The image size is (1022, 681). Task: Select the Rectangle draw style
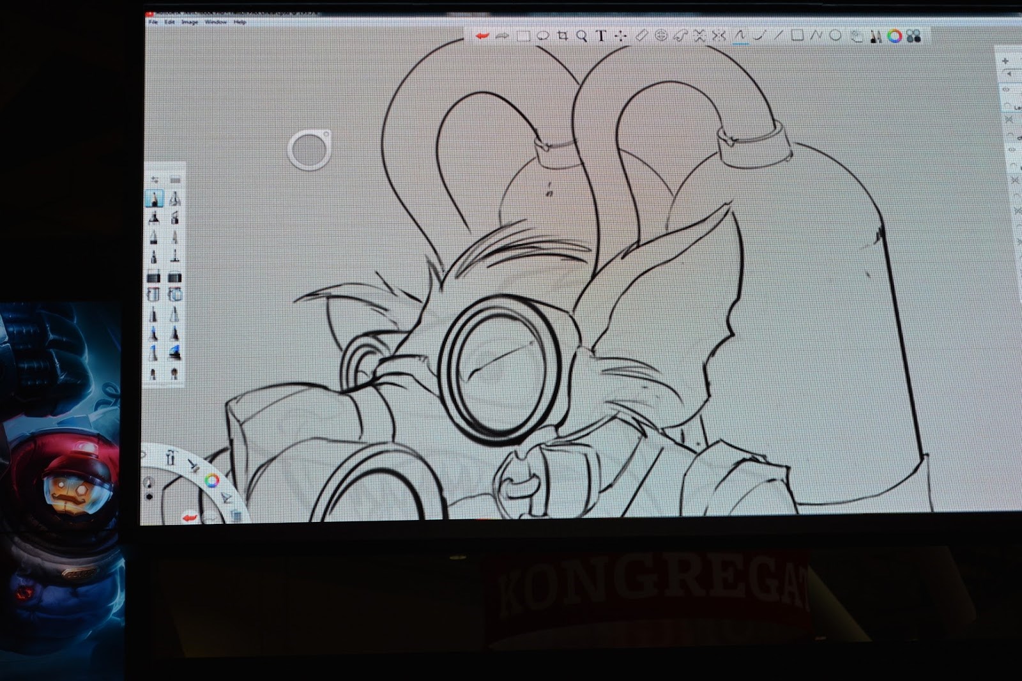click(797, 36)
